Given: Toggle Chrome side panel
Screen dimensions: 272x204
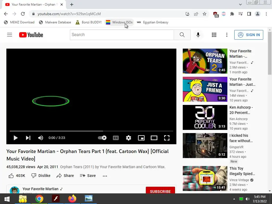Looking at the screenshot, I should click(249, 14).
